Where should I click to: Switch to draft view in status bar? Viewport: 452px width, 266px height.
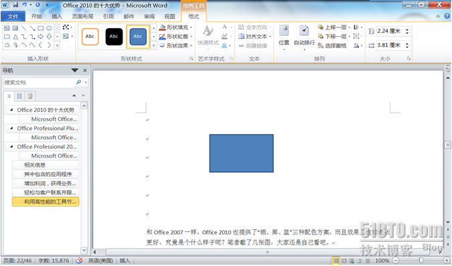(x=368, y=261)
